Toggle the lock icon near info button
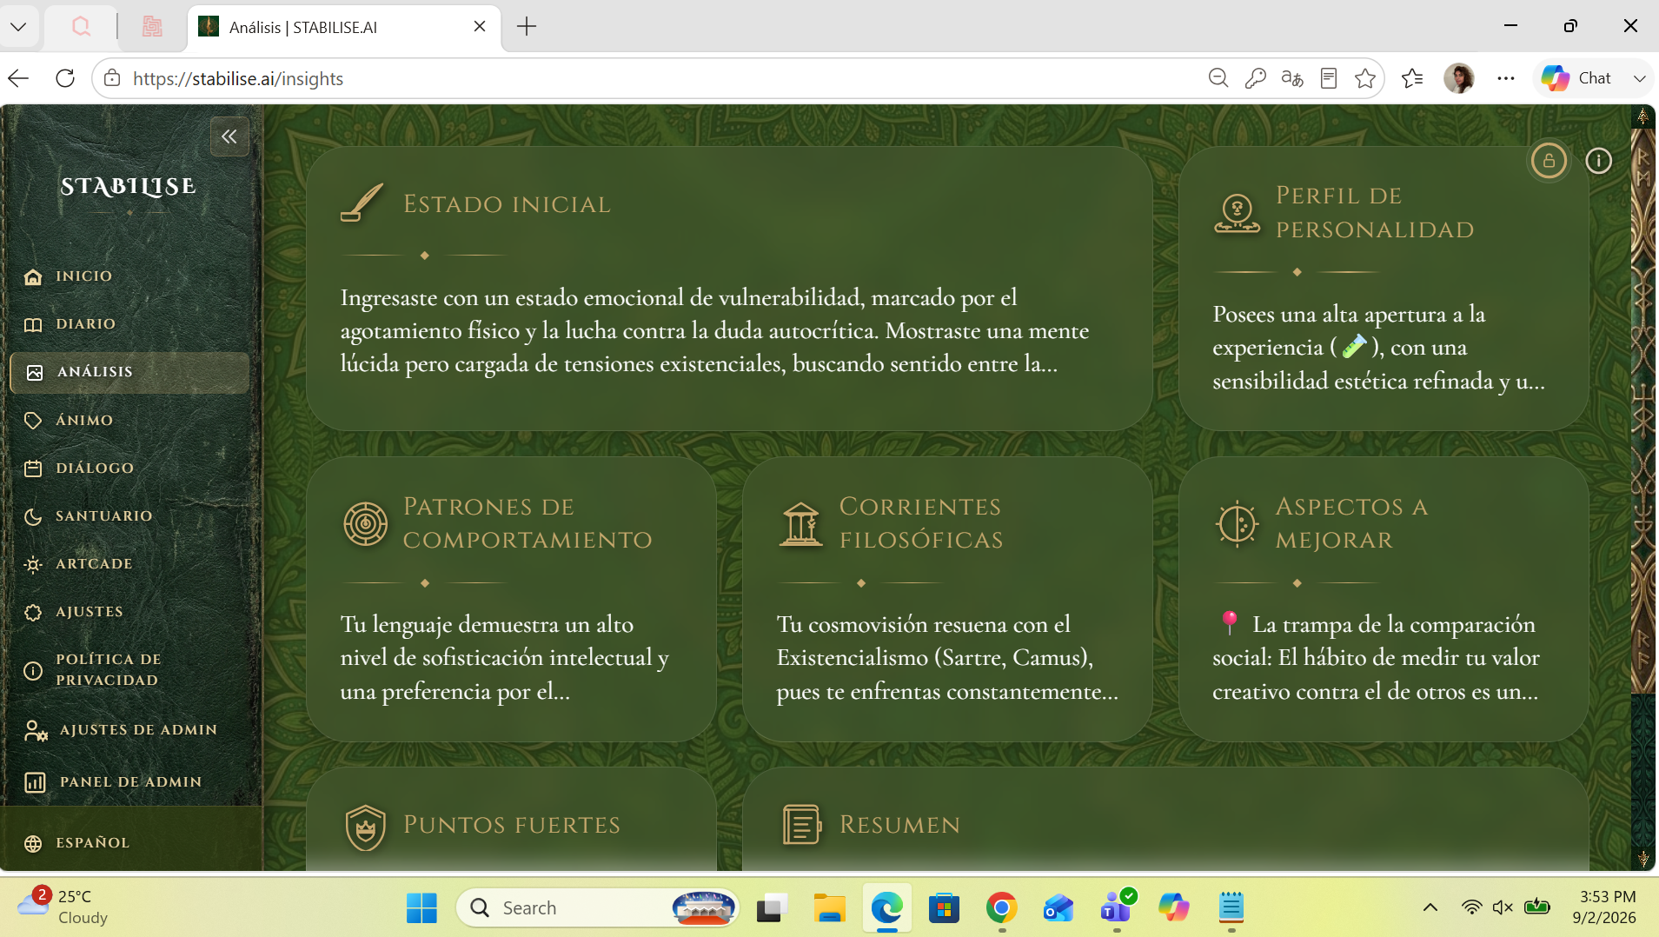Viewport: 1659px width, 937px height. pyautogui.click(x=1549, y=161)
